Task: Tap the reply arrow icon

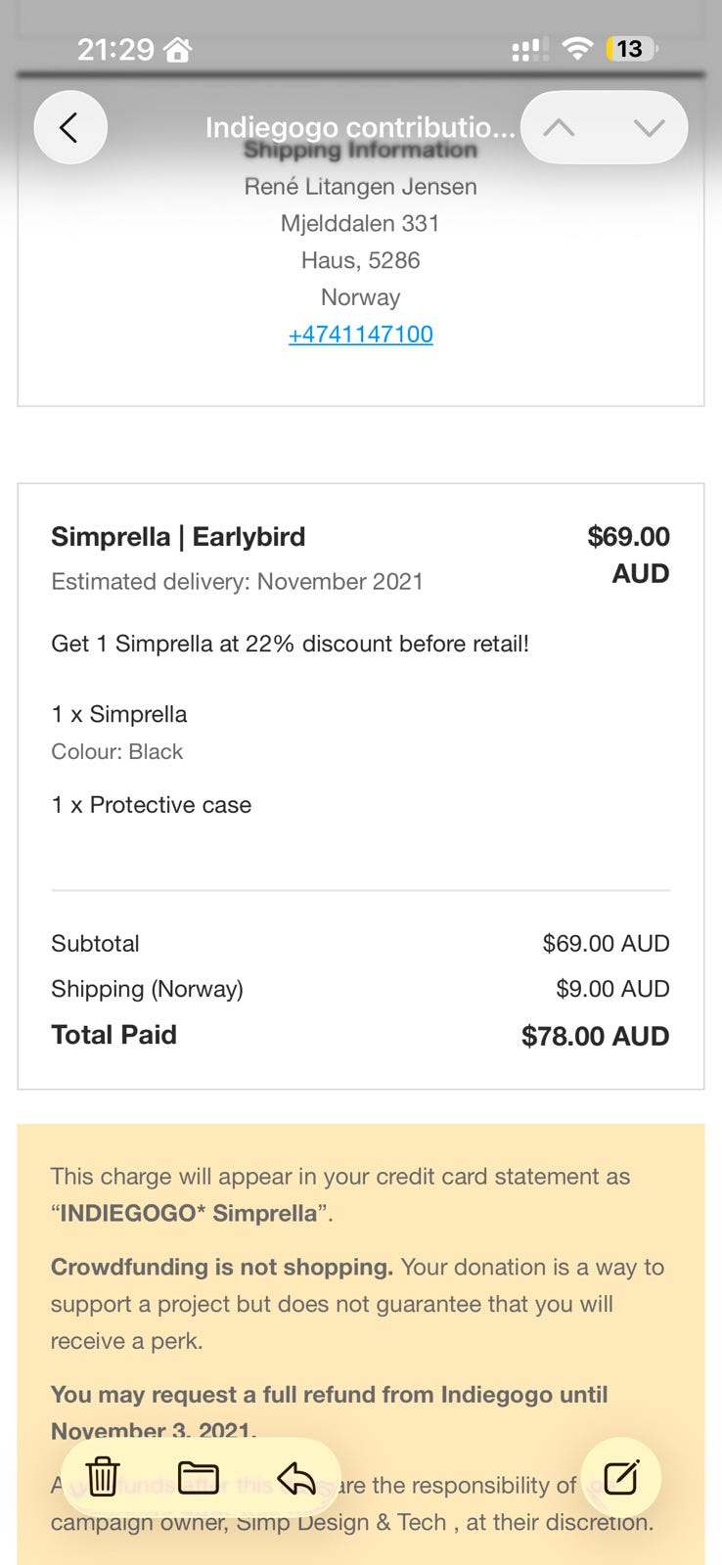Action: pos(295,1478)
